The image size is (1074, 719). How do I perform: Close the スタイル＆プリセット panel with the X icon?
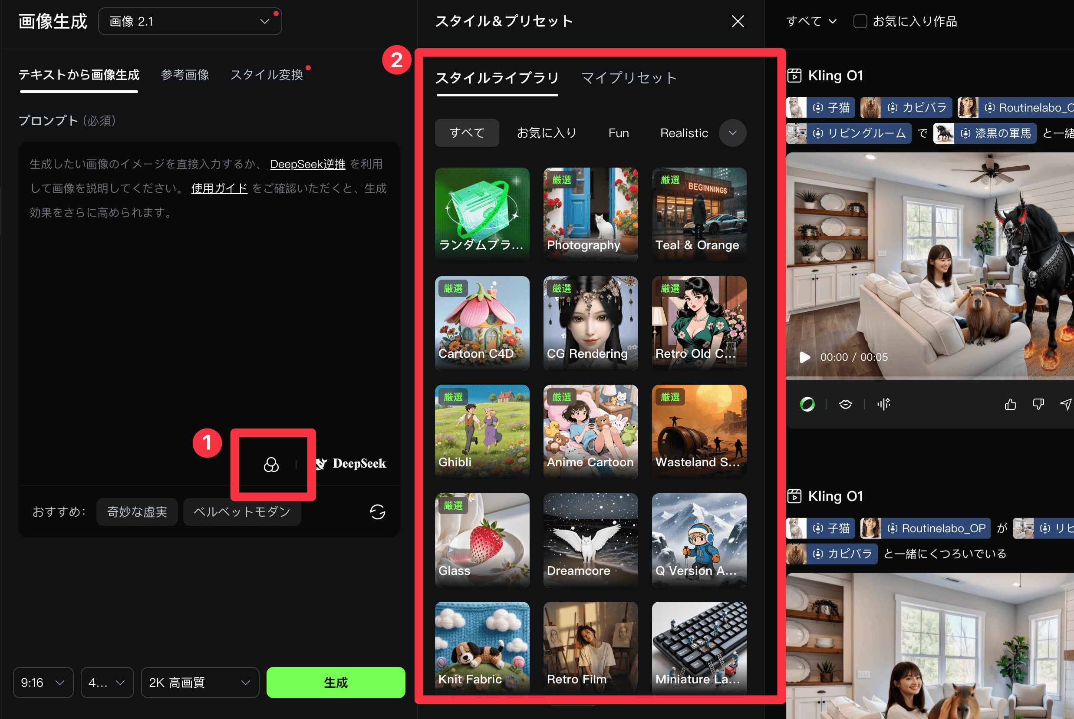point(737,21)
